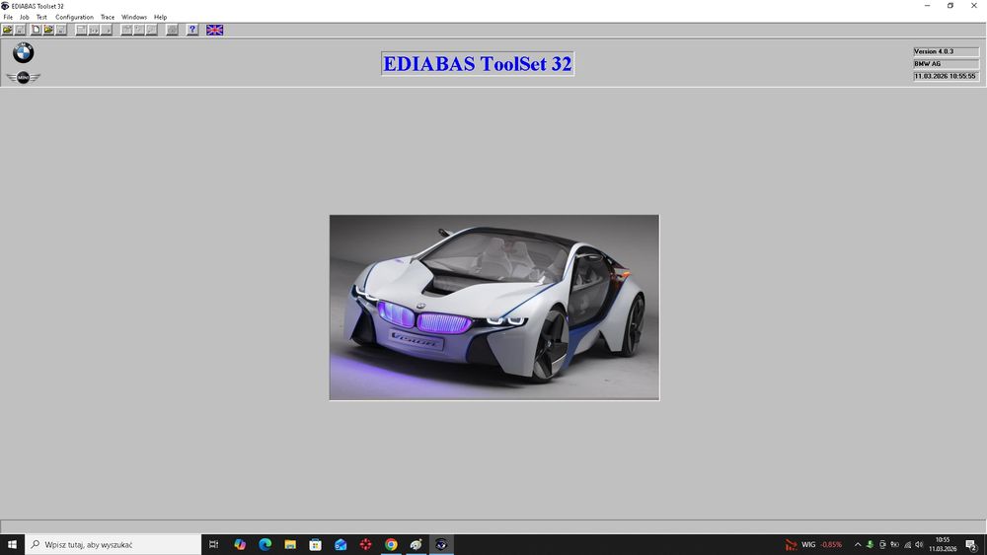The width and height of the screenshot is (987, 555).
Task: Open the Windows menu
Action: tap(134, 17)
